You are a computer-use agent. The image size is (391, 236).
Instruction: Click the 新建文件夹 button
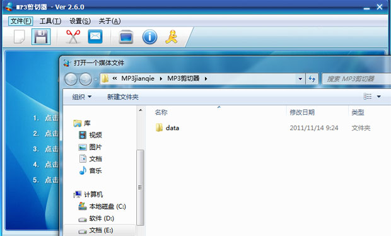(x=123, y=97)
